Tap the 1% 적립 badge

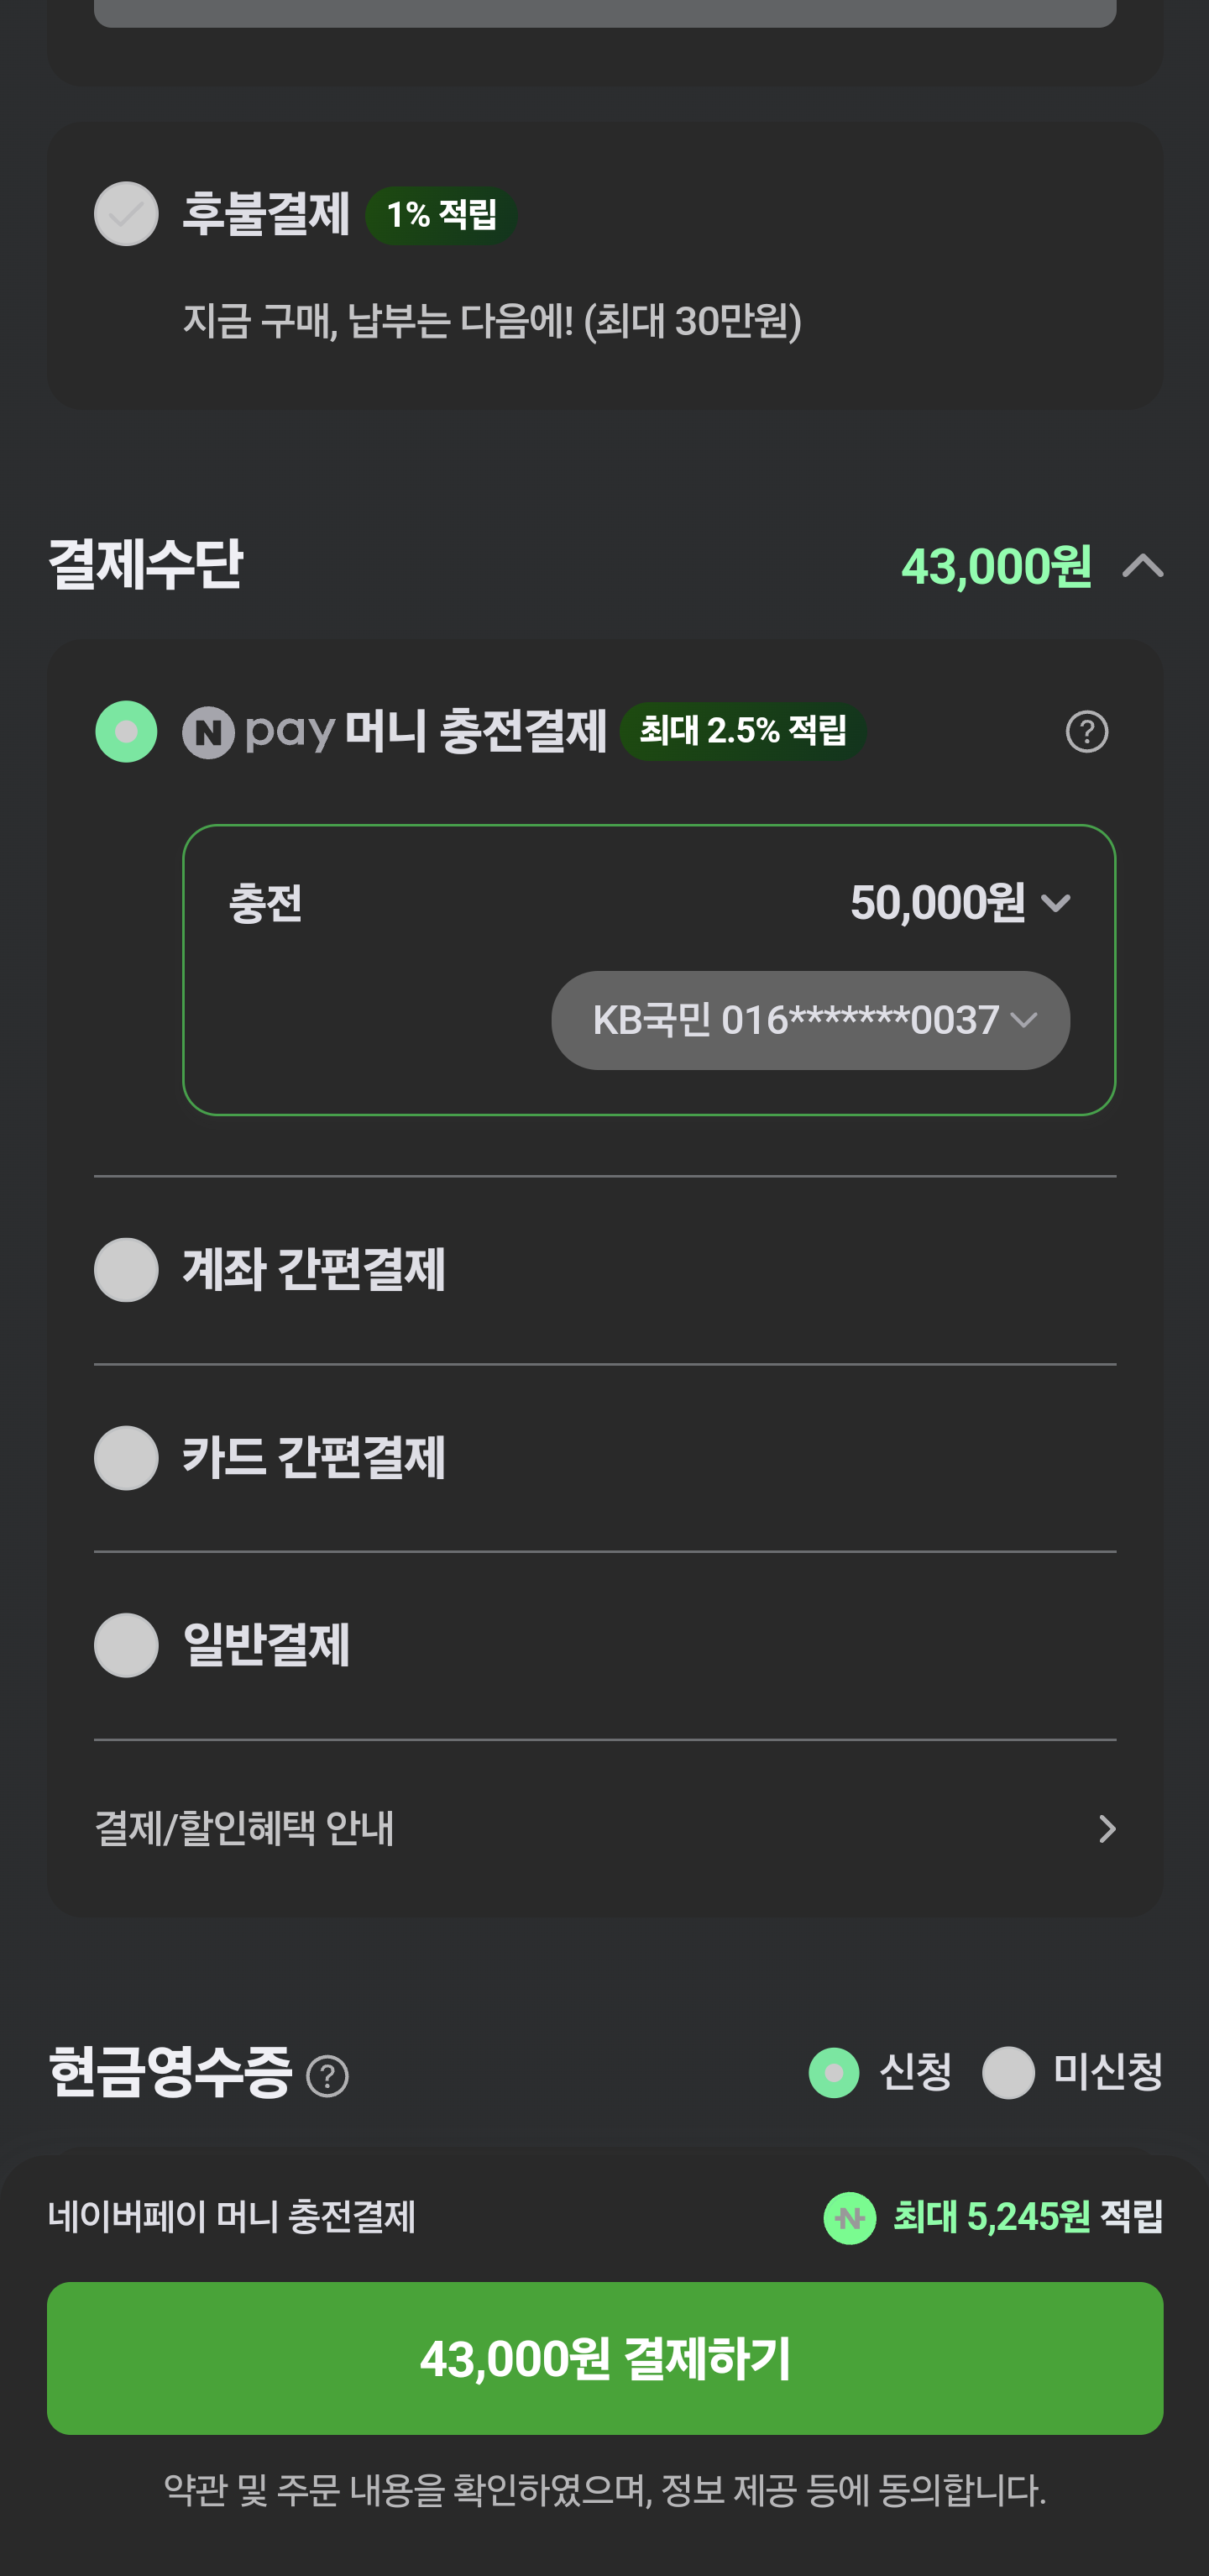coord(441,215)
